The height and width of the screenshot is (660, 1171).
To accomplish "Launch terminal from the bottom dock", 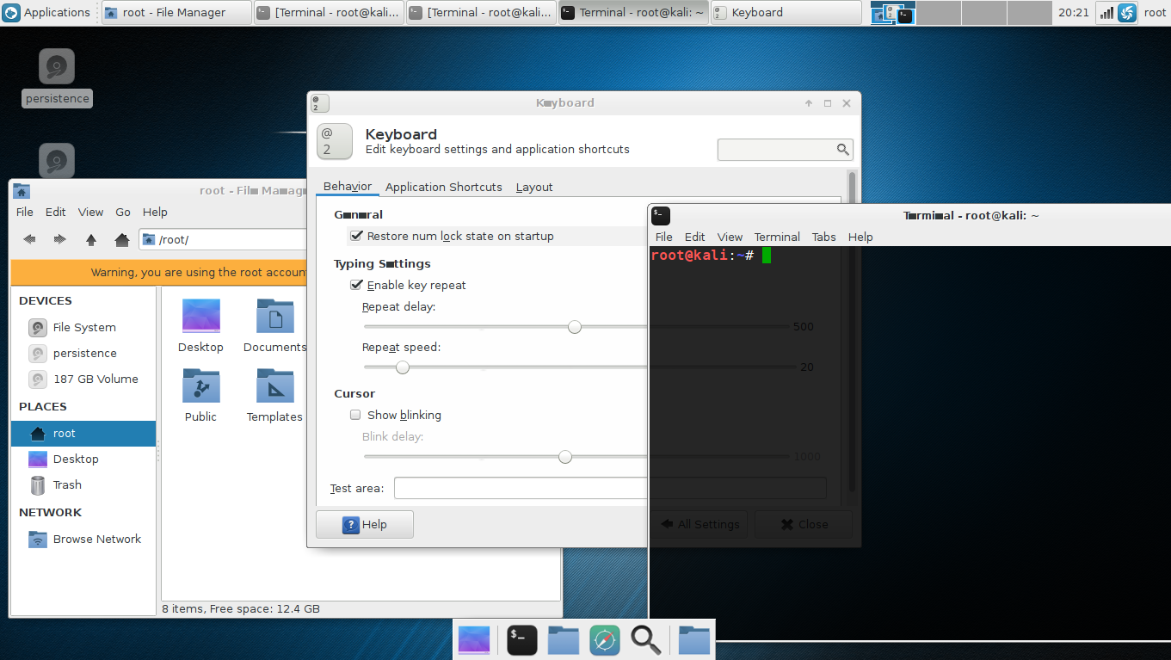I will click(x=522, y=639).
